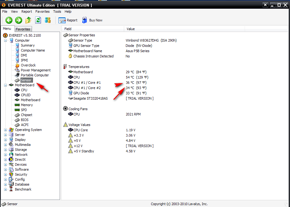Image resolution: width=290 pixels, height=207 pixels.
Task: Click the Overclock flame icon
Action: coord(17,65)
